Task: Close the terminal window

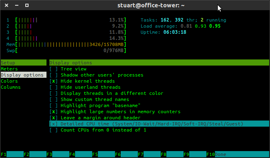Action: [7, 5]
